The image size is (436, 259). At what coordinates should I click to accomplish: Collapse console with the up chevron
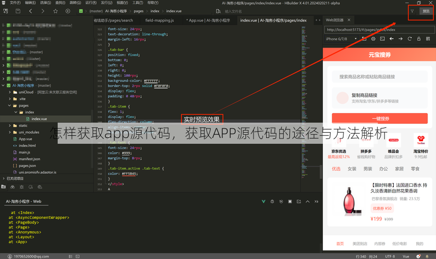click(307, 201)
